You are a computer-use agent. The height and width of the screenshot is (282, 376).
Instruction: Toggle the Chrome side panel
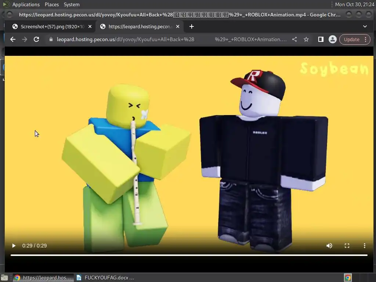(321, 39)
